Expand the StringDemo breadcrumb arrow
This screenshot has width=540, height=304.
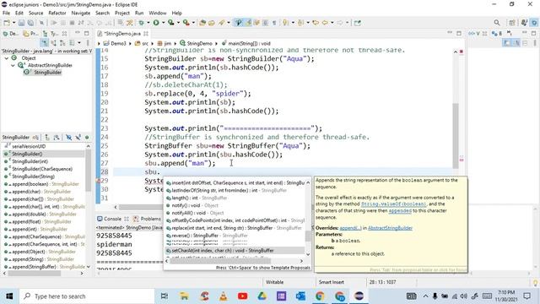tap(216, 44)
